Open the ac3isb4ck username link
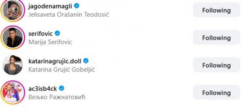243x110 pixels. 42,89
